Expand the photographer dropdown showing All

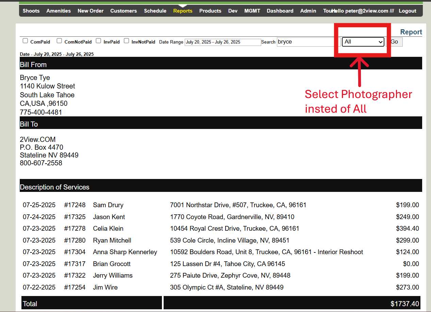point(363,42)
